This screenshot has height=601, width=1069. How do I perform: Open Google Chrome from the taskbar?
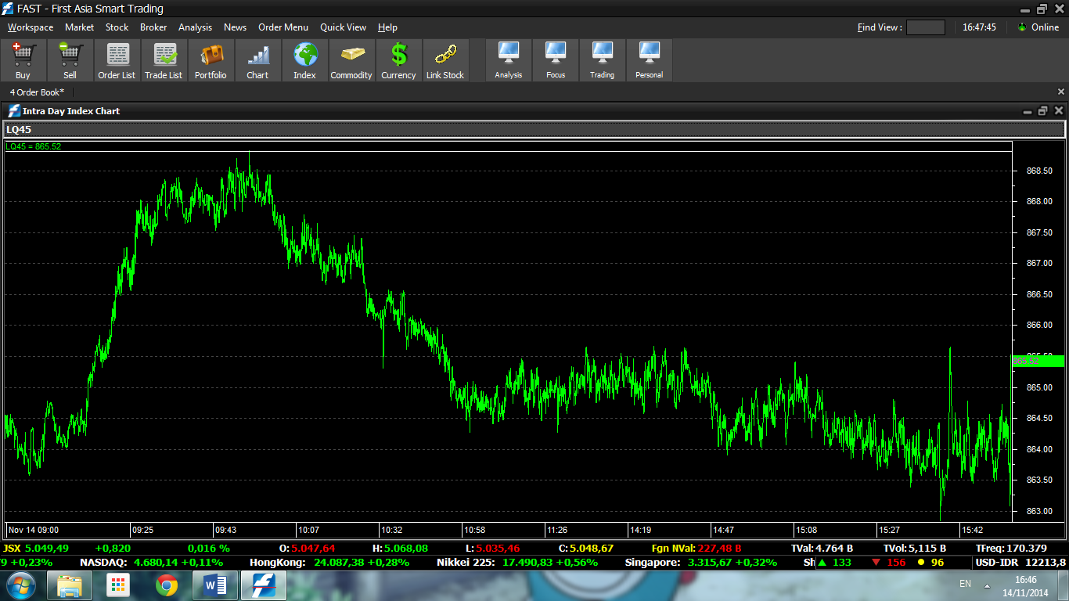(166, 585)
